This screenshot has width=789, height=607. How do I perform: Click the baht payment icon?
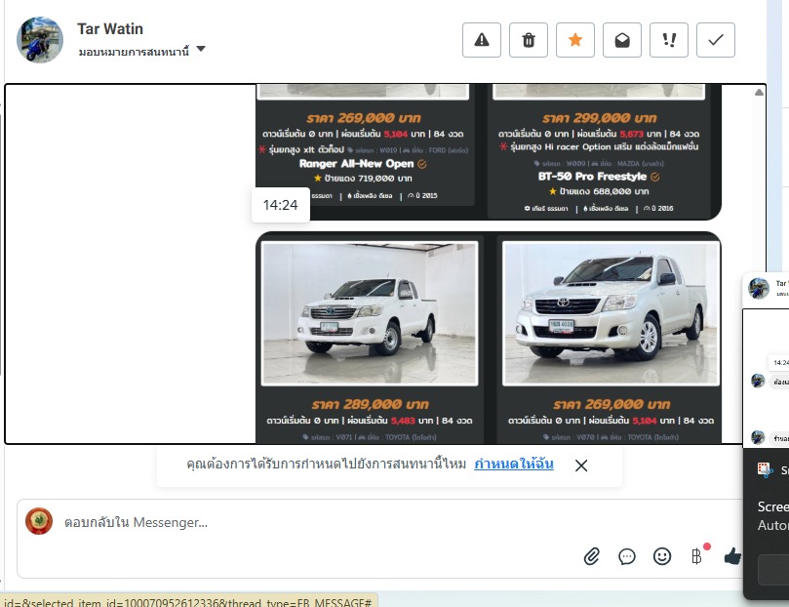coord(696,556)
